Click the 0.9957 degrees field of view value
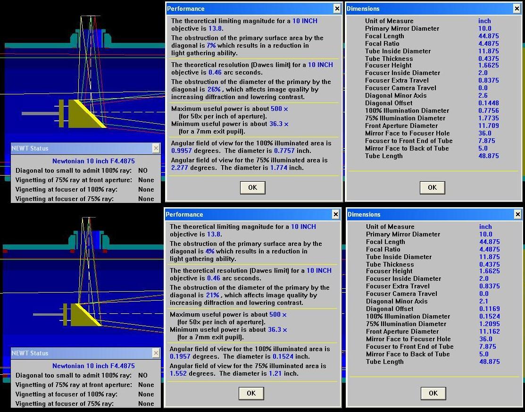The width and height of the screenshot is (525, 412). coord(182,151)
